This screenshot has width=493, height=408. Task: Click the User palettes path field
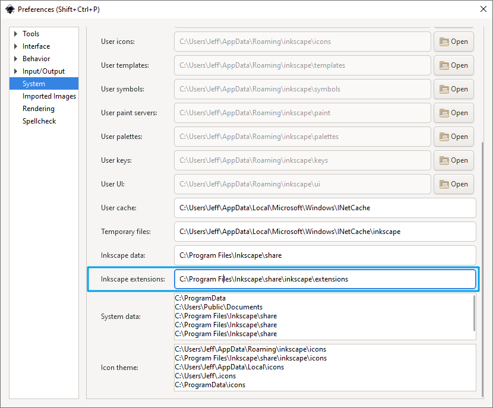302,137
